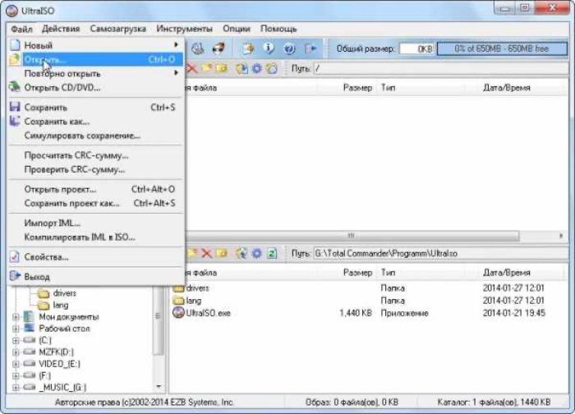Open the Новый submenu
Image resolution: width=575 pixels, height=414 pixels.
95,45
